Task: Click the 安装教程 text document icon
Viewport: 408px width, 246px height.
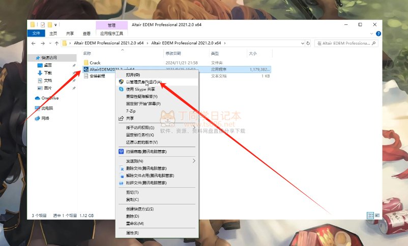Action: point(86,76)
